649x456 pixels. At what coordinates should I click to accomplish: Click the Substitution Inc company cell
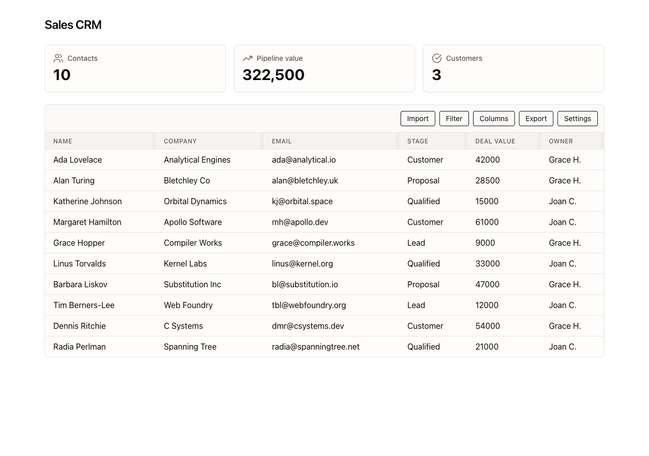(209, 284)
